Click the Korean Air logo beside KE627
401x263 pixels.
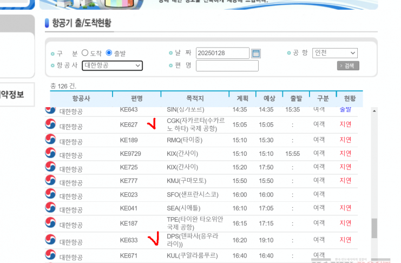pyautogui.click(x=50, y=124)
